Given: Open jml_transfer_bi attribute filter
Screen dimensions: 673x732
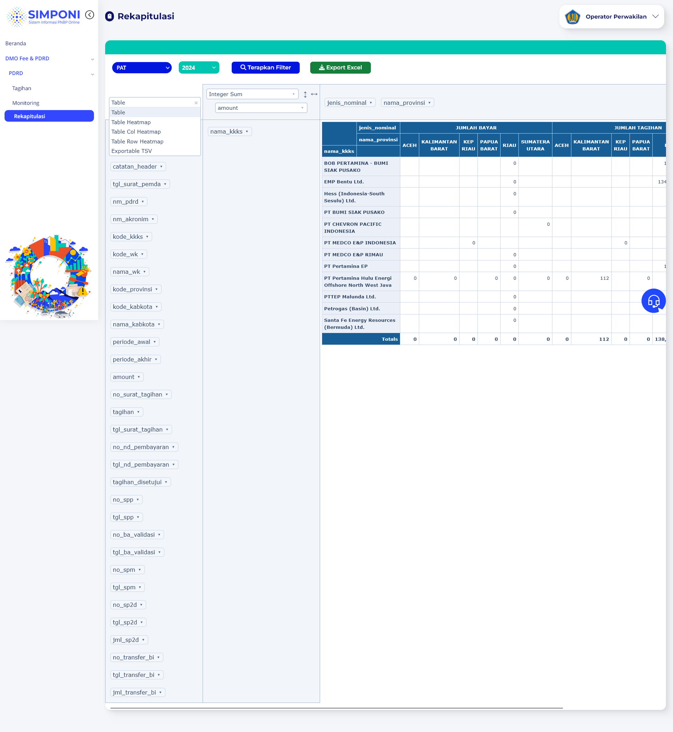Looking at the screenshot, I should [160, 693].
